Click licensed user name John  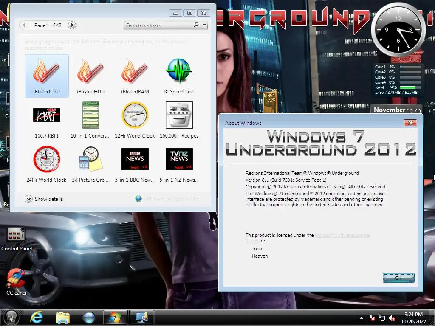click(x=257, y=249)
